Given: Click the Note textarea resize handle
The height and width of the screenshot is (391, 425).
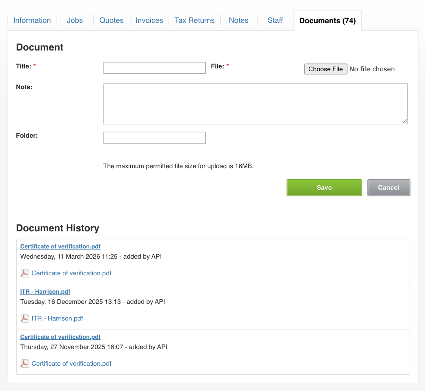Looking at the screenshot, I should coord(405,121).
